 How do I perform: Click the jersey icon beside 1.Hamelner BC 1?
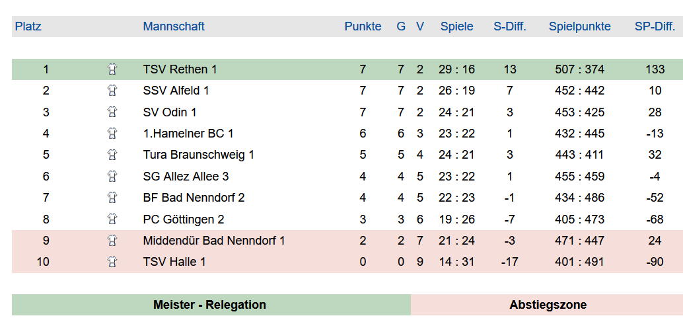[112, 134]
